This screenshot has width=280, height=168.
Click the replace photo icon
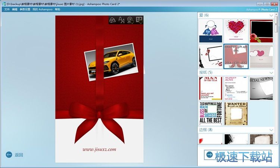tap(139, 20)
